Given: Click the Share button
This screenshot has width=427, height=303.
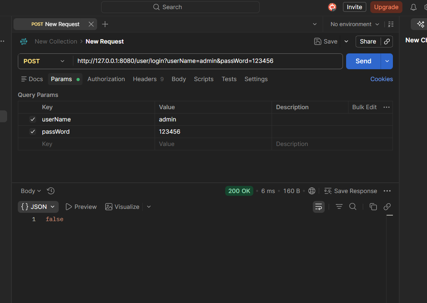Looking at the screenshot, I should click(368, 41).
